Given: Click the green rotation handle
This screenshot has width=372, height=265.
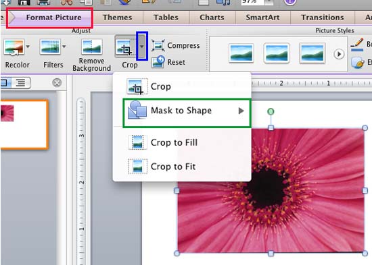Looking at the screenshot, I should pyautogui.click(x=271, y=111).
